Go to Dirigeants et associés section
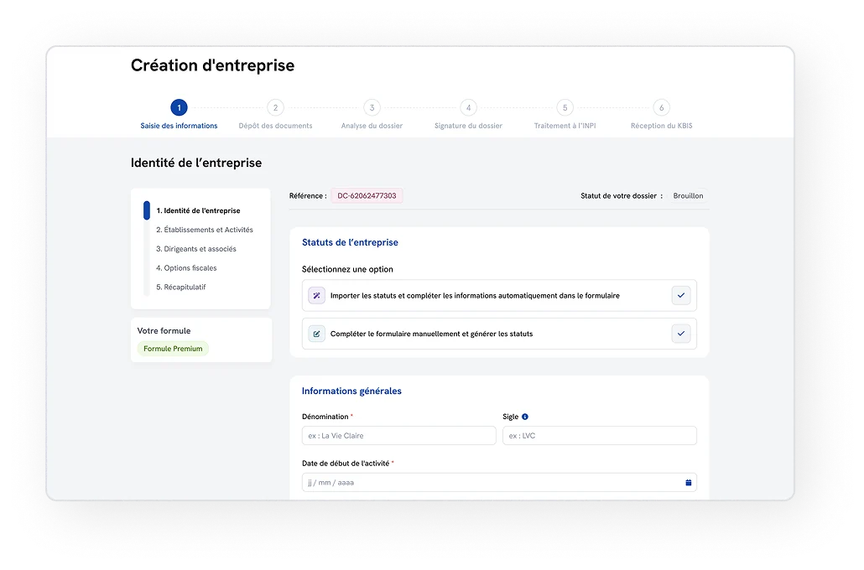This screenshot has height=570, width=864. coord(196,249)
